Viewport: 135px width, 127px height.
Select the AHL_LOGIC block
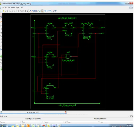pos(50,91)
